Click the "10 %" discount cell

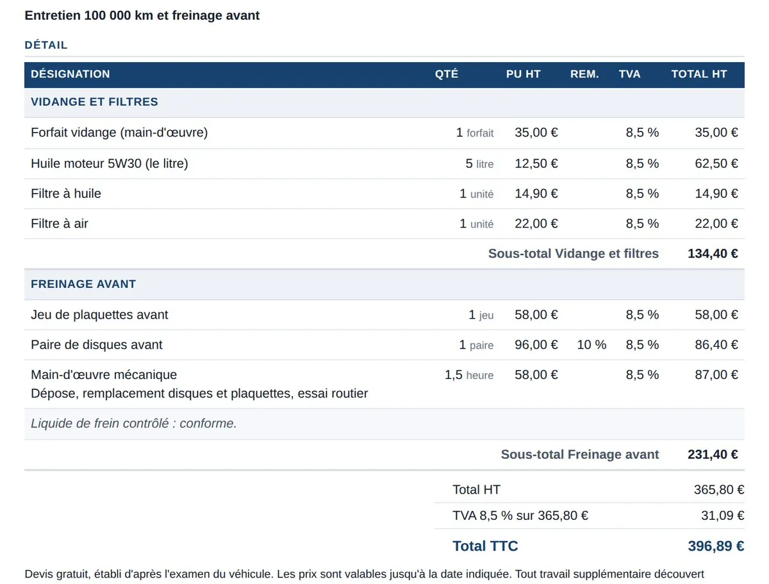(591, 345)
